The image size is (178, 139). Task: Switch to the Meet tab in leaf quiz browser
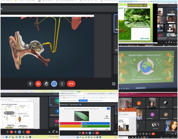[81, 93]
